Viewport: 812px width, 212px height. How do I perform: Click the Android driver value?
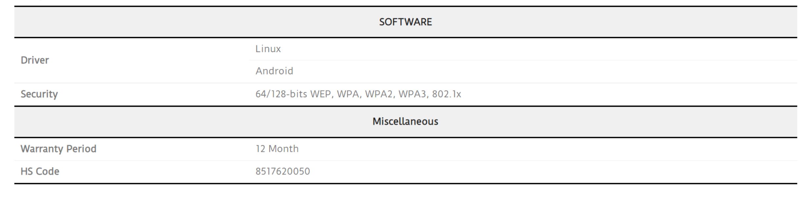[x=274, y=71]
